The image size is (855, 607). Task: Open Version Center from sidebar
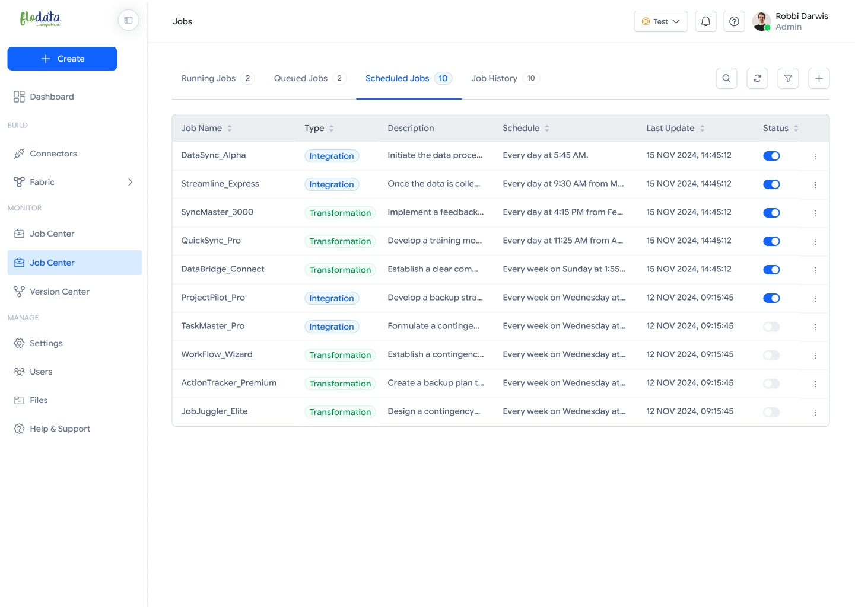(59, 292)
